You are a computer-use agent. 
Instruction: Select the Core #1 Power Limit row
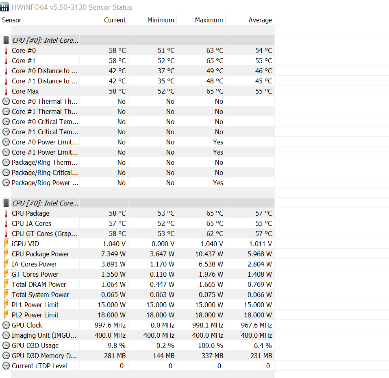coord(137,152)
